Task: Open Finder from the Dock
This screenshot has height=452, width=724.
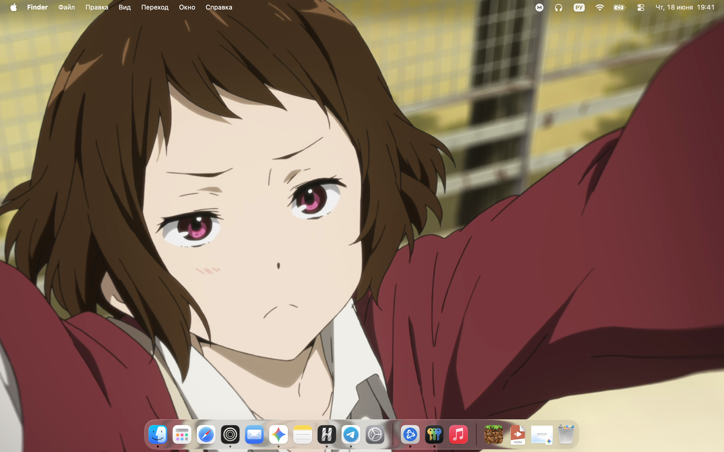Action: [158, 434]
